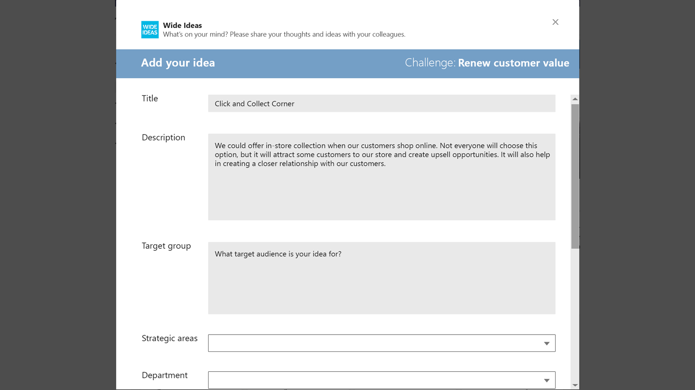Click the scrollbar down arrow

click(x=575, y=385)
